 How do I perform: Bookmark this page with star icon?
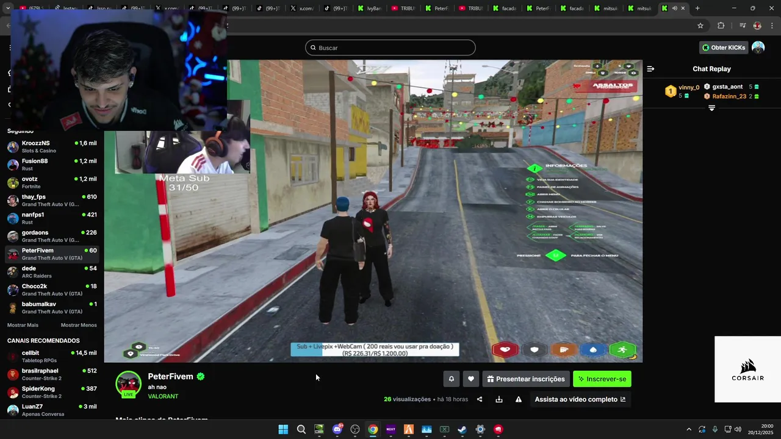point(700,26)
